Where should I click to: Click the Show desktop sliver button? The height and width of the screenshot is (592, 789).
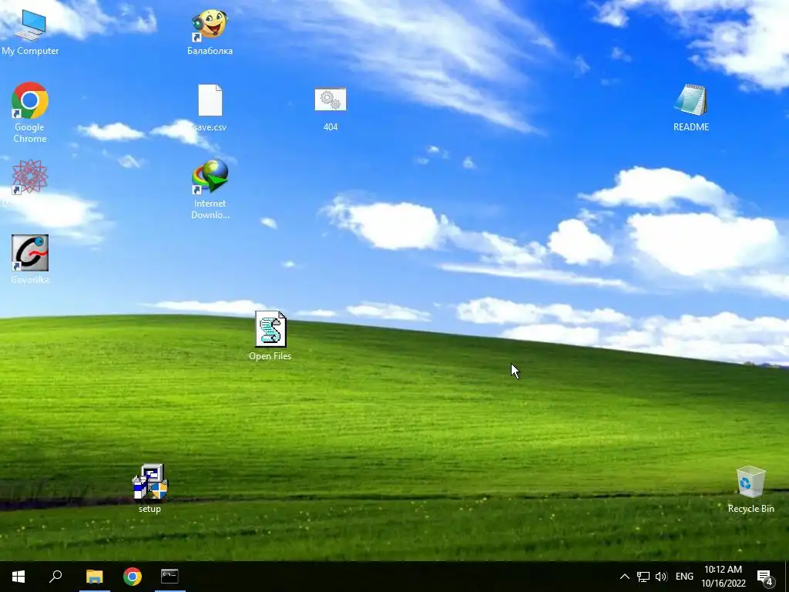(787, 577)
